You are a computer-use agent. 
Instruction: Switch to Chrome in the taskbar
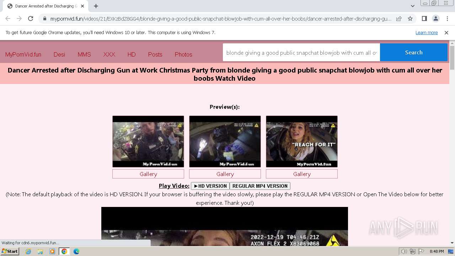pos(64,251)
